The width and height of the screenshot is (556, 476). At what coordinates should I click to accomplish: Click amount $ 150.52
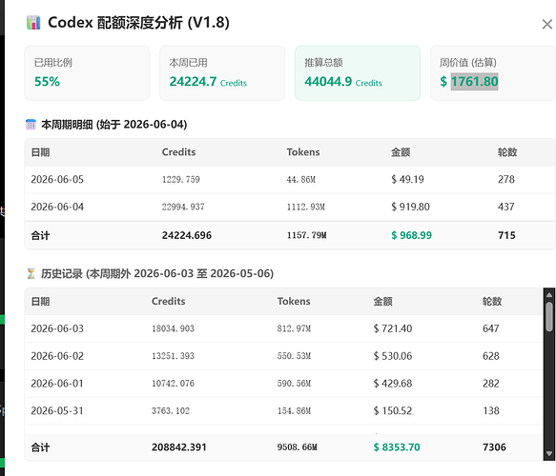[x=393, y=411]
